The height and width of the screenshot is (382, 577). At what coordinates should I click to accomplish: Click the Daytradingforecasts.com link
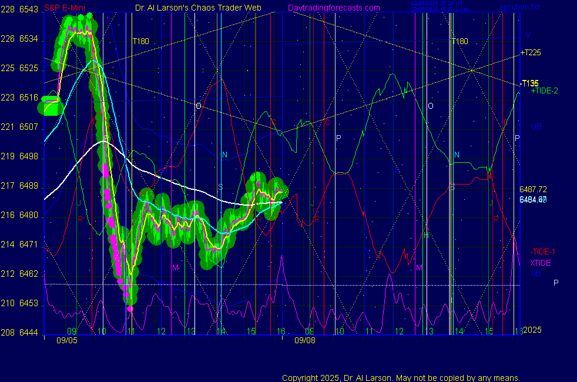(x=334, y=8)
